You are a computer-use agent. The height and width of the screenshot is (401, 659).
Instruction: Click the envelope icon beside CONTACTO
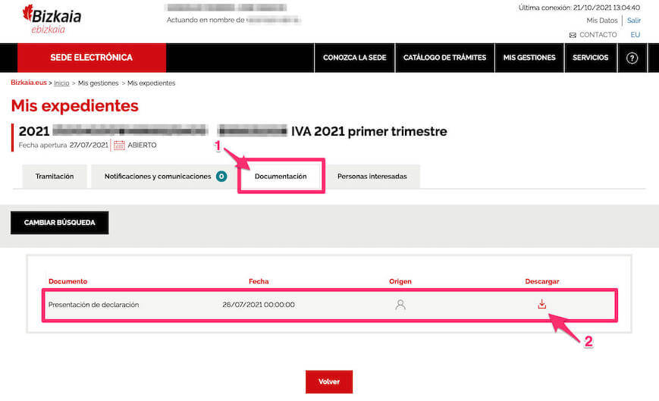pyautogui.click(x=573, y=35)
